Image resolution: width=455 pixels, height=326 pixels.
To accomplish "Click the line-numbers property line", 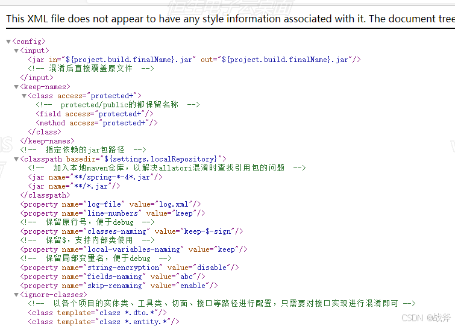I will 113,213.
